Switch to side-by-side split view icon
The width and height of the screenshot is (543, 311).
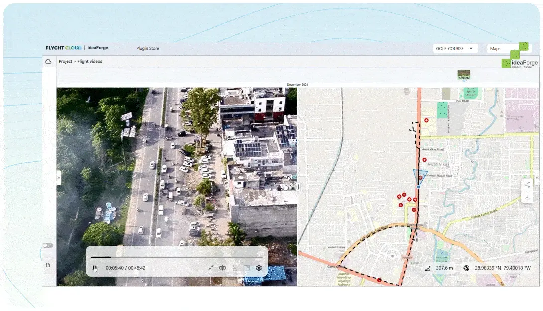[222, 268]
